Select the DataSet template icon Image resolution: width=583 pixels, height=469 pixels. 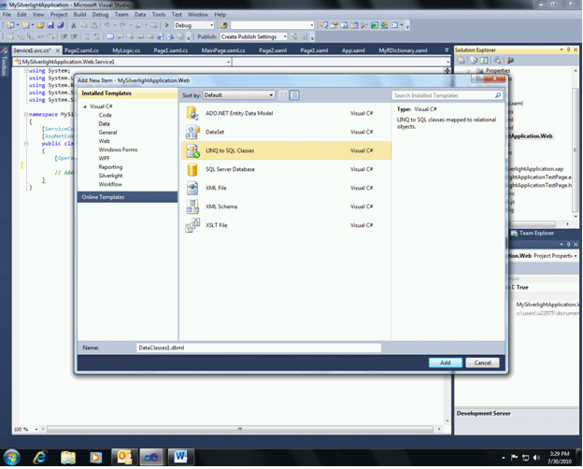pos(192,132)
